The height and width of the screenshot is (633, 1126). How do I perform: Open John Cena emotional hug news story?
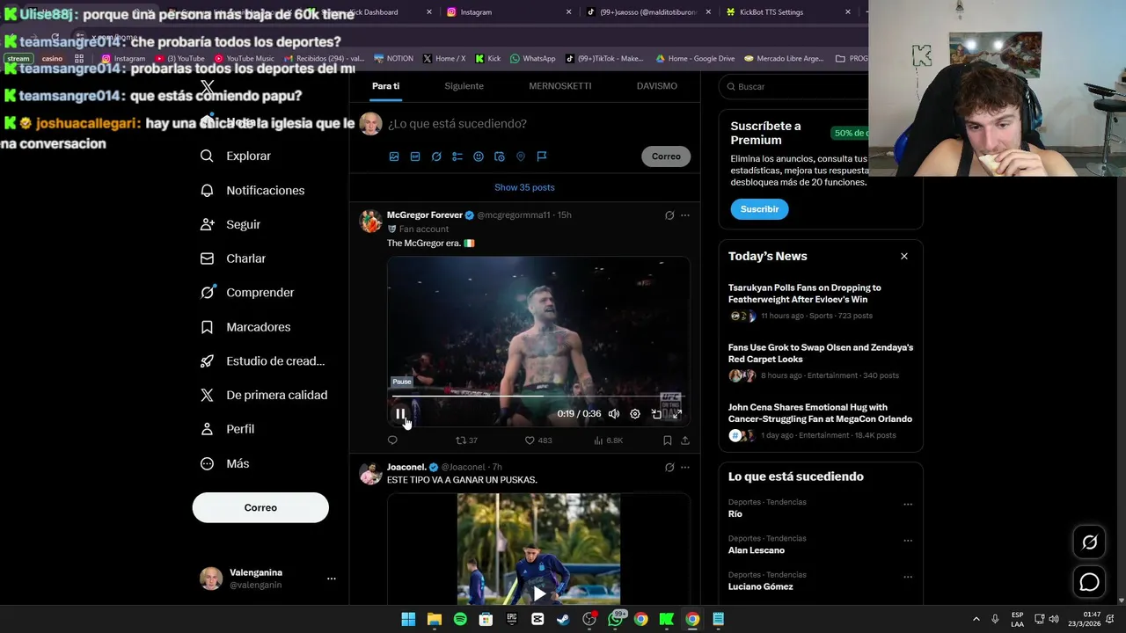coord(821,421)
